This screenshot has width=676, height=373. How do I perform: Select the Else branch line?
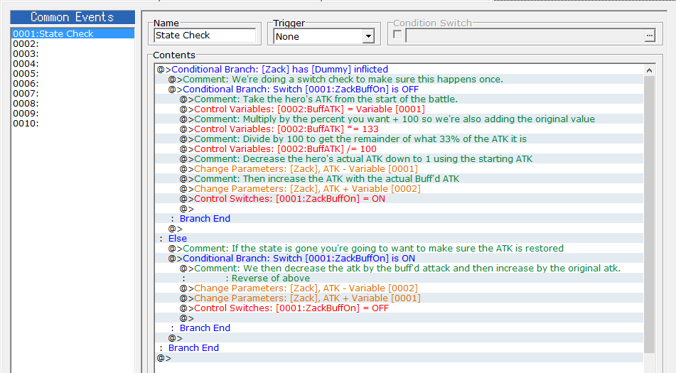click(178, 239)
